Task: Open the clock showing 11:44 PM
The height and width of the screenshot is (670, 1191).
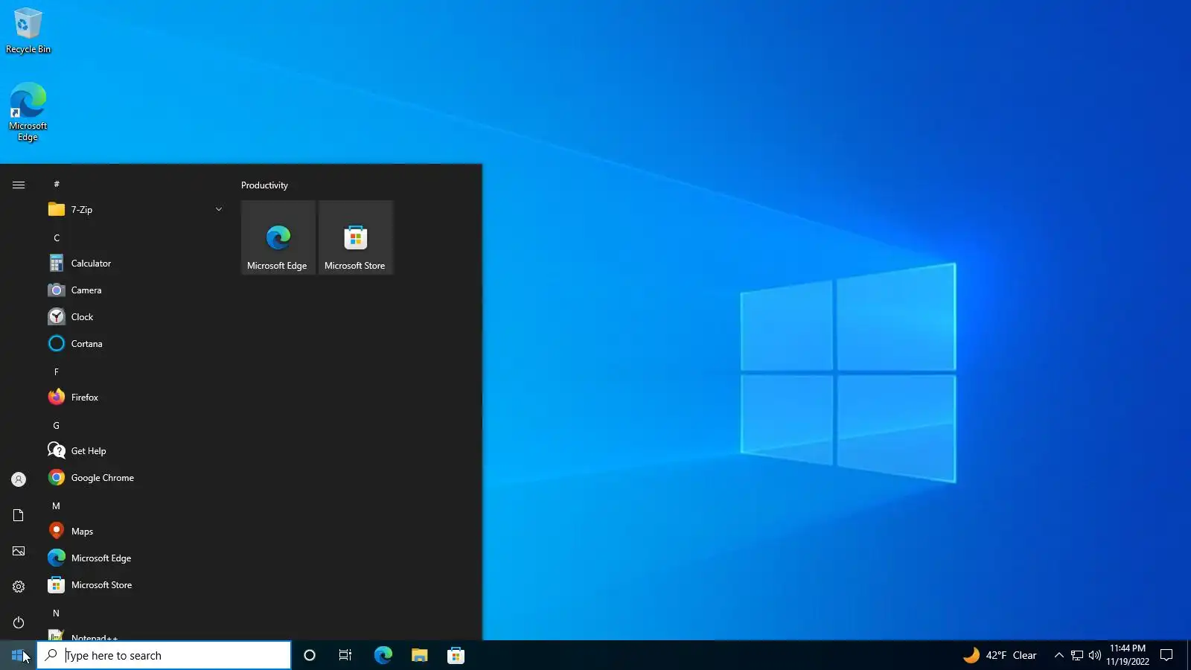Action: coord(1128,655)
